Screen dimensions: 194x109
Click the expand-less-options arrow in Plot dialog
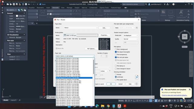[136, 84]
